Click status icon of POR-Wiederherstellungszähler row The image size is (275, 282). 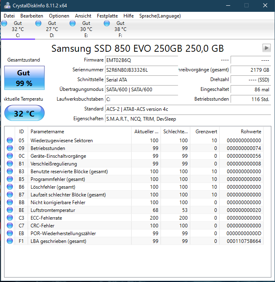pos(10,233)
